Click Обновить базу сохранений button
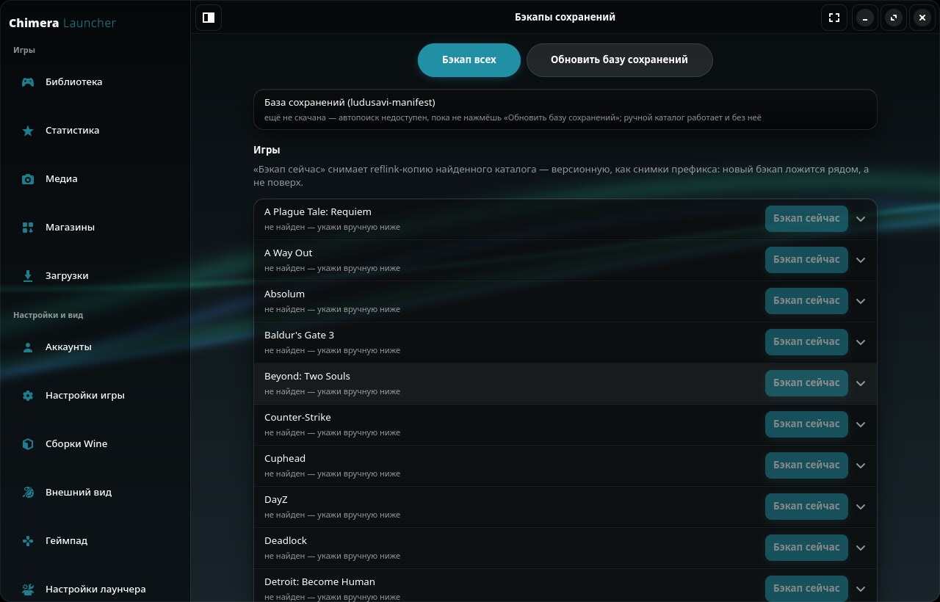The image size is (940, 602). 619,60
